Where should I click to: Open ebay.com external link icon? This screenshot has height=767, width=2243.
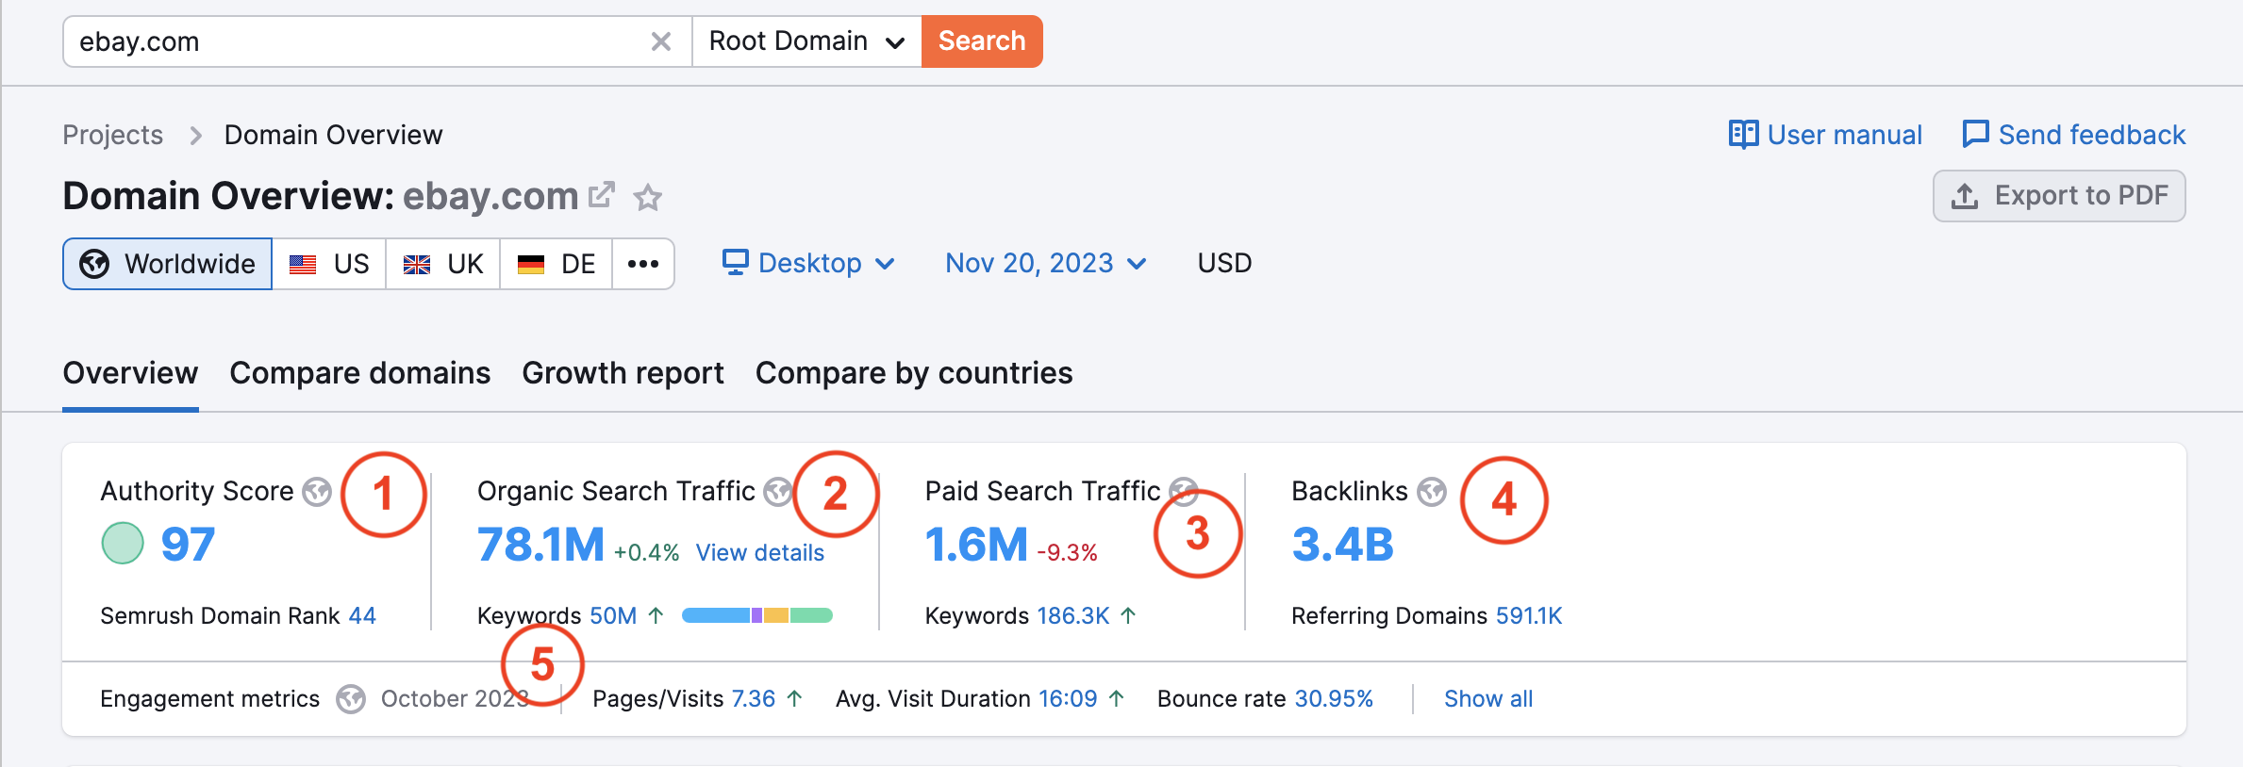point(602,195)
